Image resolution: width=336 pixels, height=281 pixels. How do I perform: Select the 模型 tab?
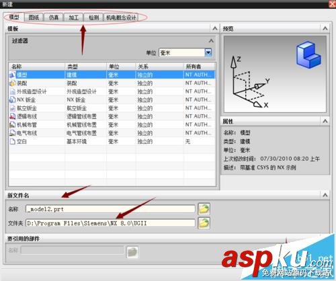(14, 17)
